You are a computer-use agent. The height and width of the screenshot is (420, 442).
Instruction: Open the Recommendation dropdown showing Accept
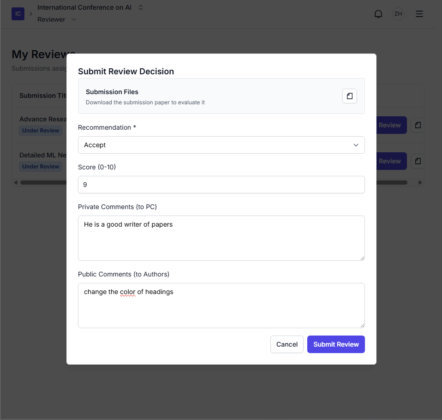[x=221, y=145]
